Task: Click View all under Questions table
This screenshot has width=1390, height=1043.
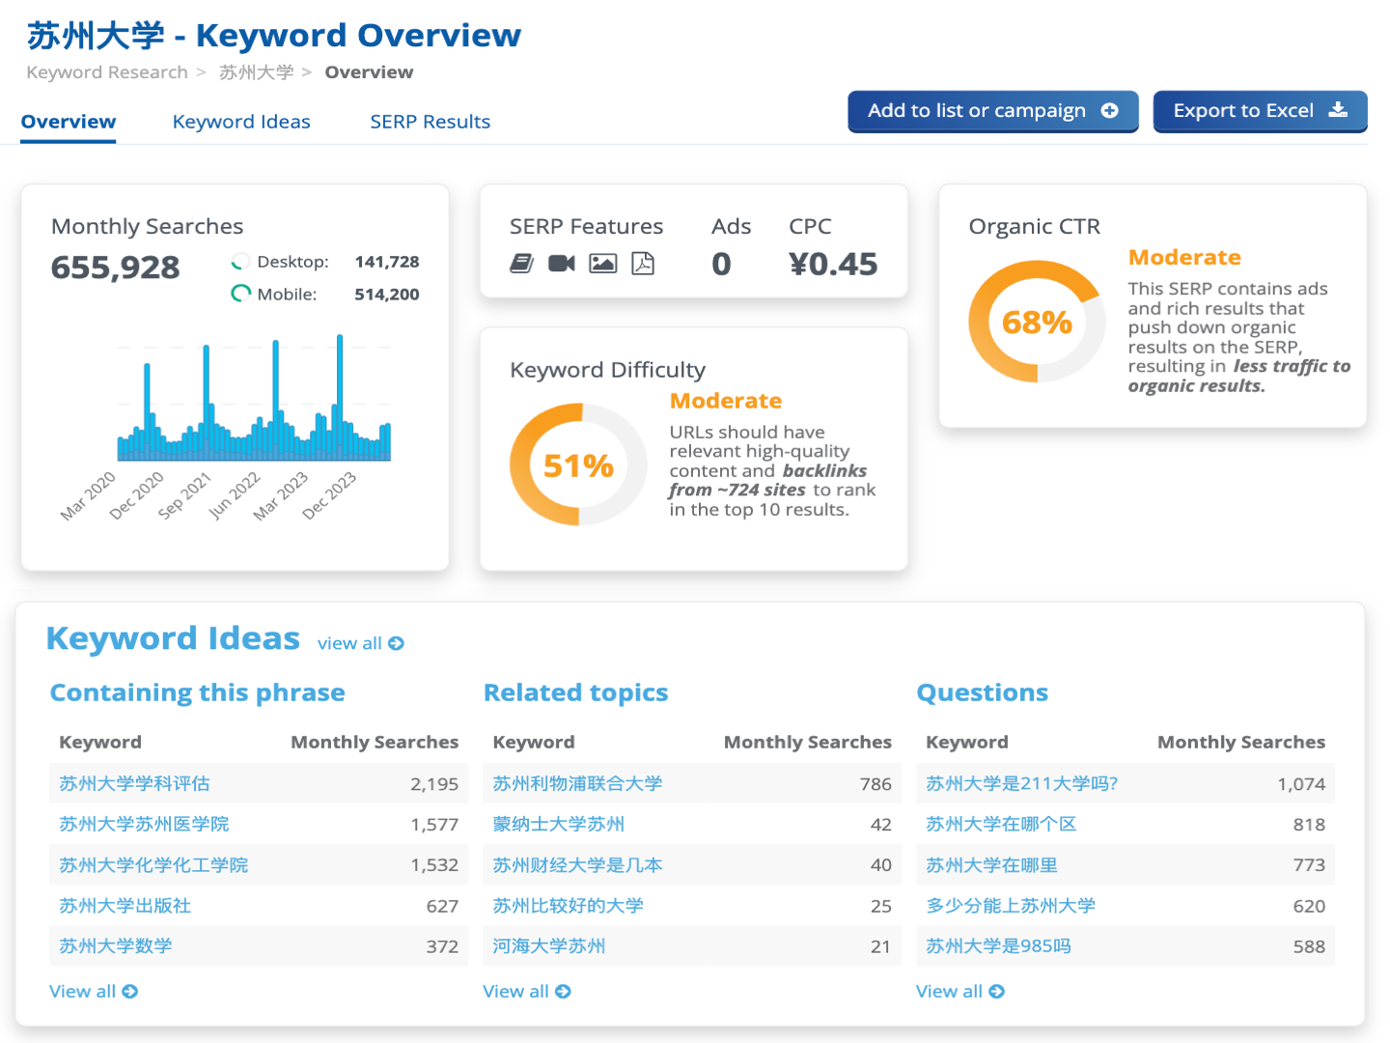Action: pyautogui.click(x=960, y=992)
